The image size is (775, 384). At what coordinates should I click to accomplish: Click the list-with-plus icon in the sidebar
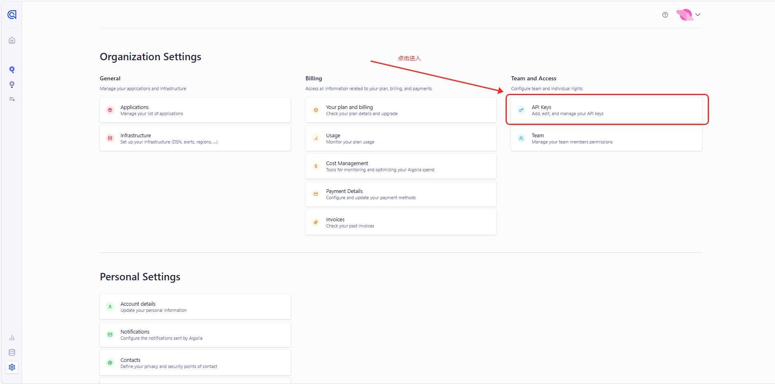[x=12, y=99]
